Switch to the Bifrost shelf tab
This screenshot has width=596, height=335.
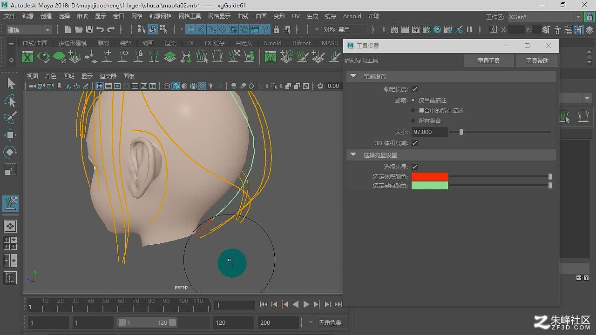[302, 43]
